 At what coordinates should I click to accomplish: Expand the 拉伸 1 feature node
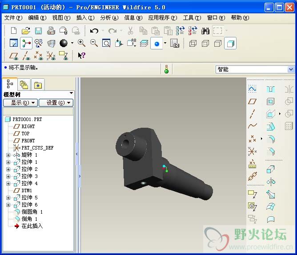[x=8, y=162]
